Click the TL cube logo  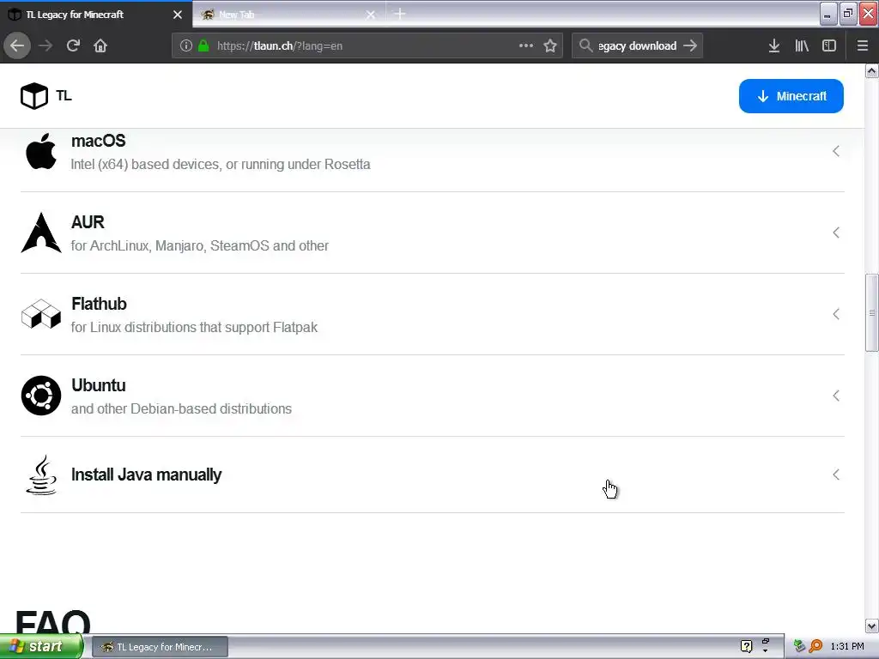(x=34, y=96)
